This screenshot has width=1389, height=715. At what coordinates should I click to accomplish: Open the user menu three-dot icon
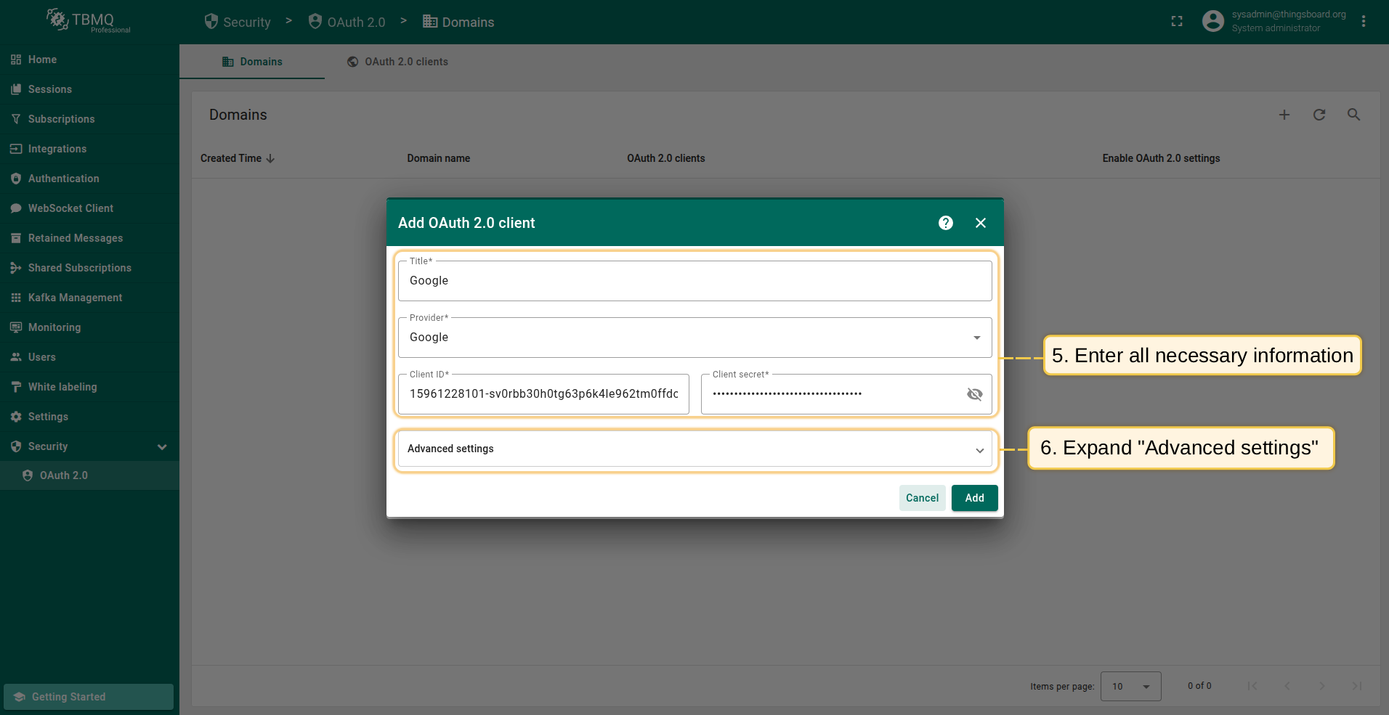tap(1363, 22)
